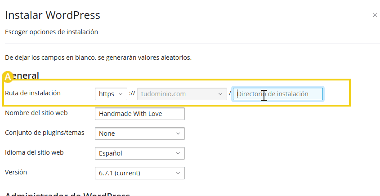The height and width of the screenshot is (196, 380).
Task: Expand the plugins/temas dropdown showing None
Action: (140, 134)
